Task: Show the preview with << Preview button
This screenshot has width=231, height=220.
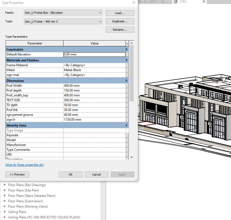Action: (17, 174)
